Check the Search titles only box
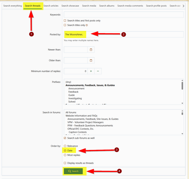The image size is (189, 179). (65, 25)
